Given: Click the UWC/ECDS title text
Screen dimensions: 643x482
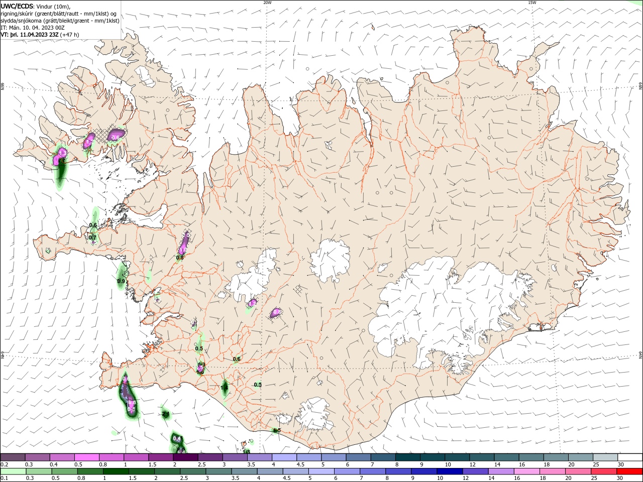Looking at the screenshot, I should pyautogui.click(x=17, y=6).
